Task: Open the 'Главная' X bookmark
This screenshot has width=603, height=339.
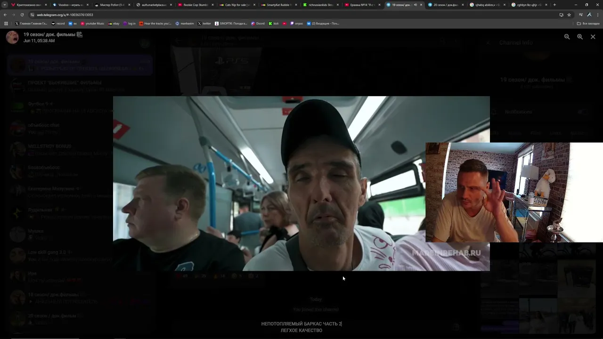Action: (x=31, y=24)
